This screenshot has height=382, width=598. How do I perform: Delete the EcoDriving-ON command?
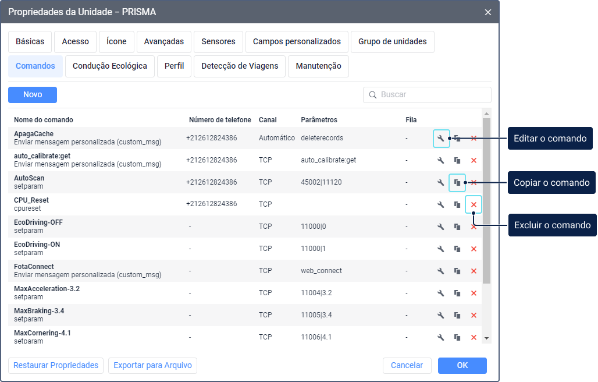474,249
